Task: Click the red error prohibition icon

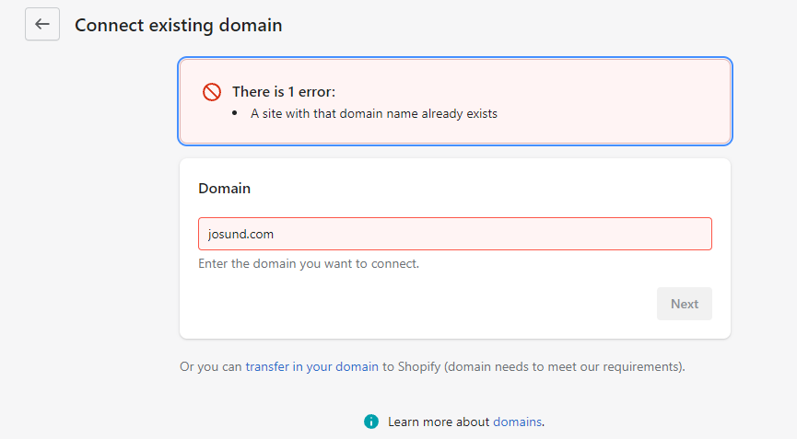Action: [212, 92]
